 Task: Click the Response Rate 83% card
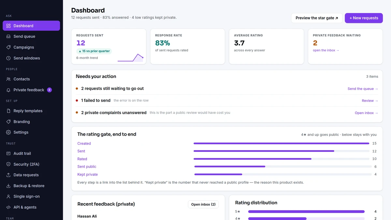(x=187, y=46)
